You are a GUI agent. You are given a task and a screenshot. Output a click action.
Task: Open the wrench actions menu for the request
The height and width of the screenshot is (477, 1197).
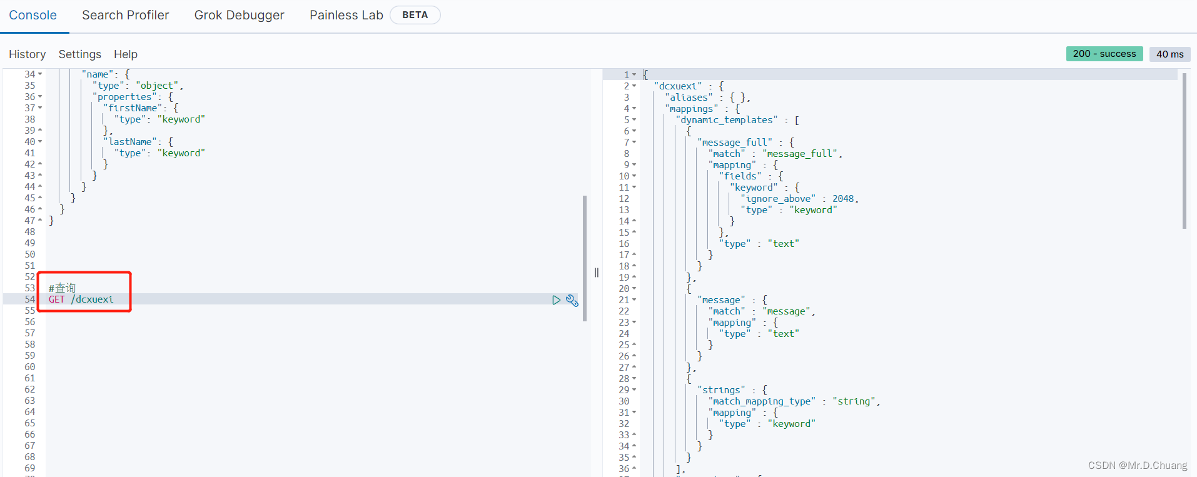click(x=572, y=300)
